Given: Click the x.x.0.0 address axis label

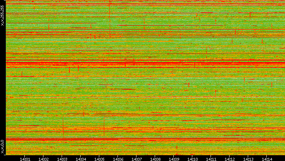Looking at the screenshot, I should [x=2, y=147].
